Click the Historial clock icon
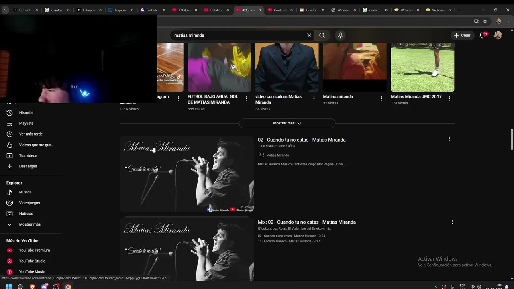The image size is (514, 289). 10,113
